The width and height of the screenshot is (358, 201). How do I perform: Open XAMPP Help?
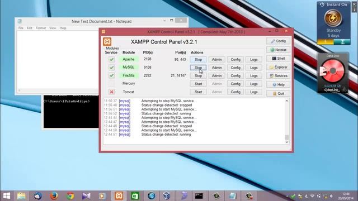pyautogui.click(x=279, y=84)
